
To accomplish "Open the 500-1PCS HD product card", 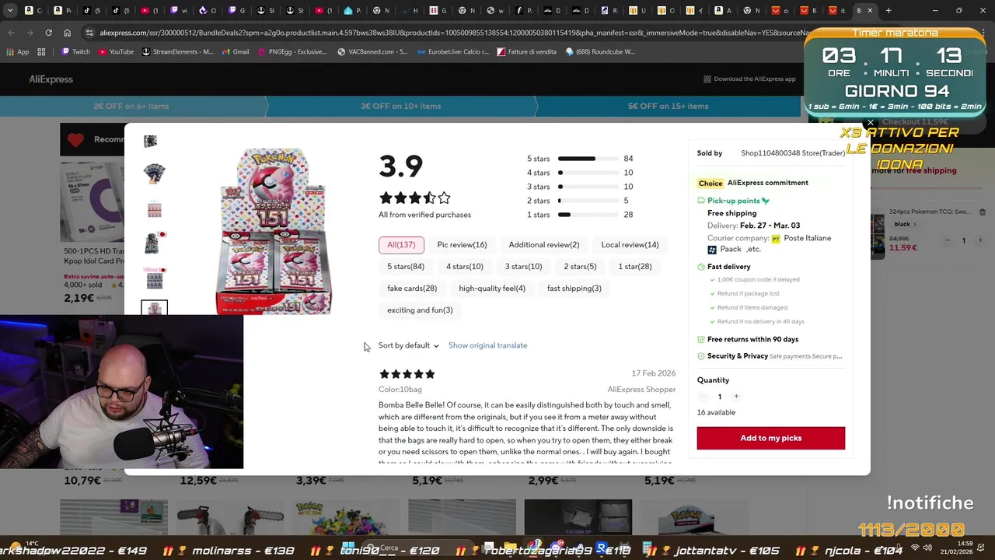I will pyautogui.click(x=92, y=233).
